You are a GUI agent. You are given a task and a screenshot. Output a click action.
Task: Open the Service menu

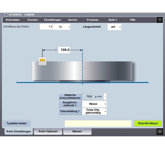73,20
